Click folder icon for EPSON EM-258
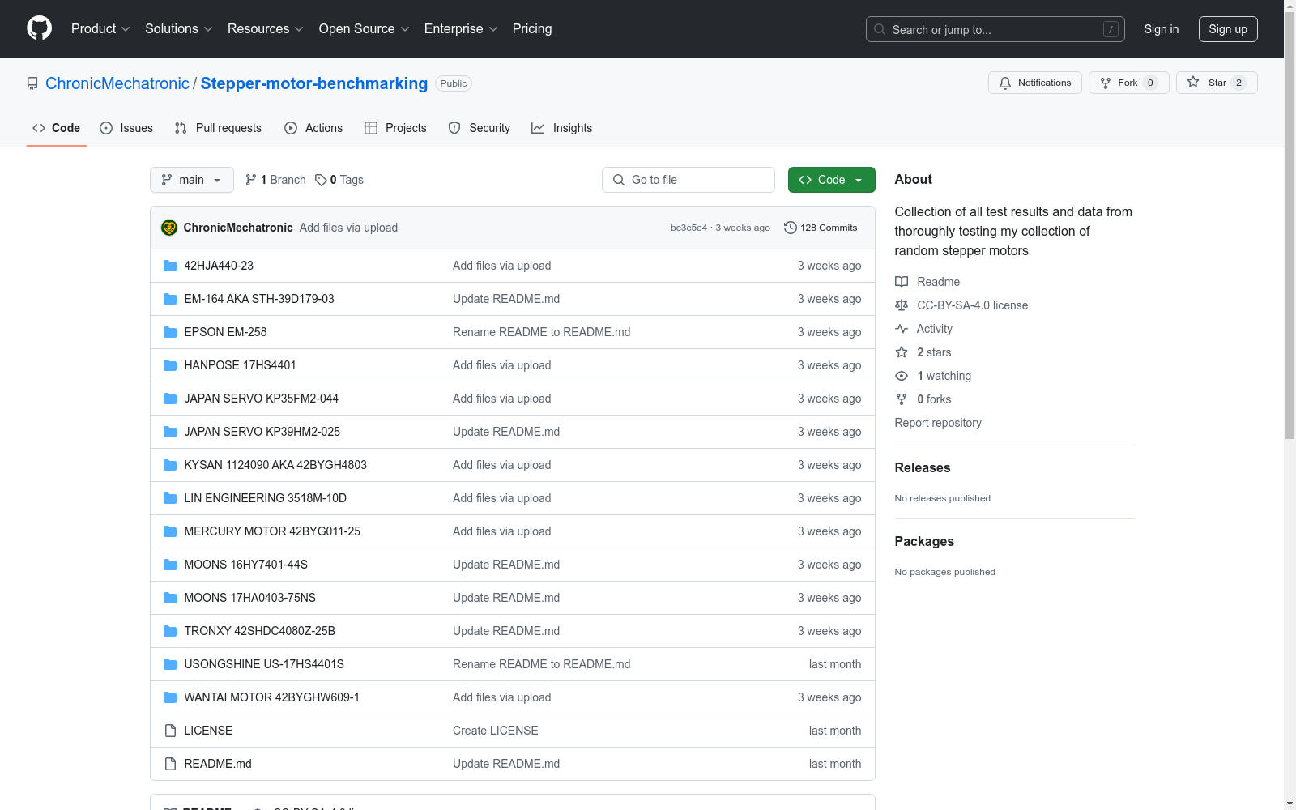Image resolution: width=1296 pixels, height=810 pixels. tap(170, 332)
